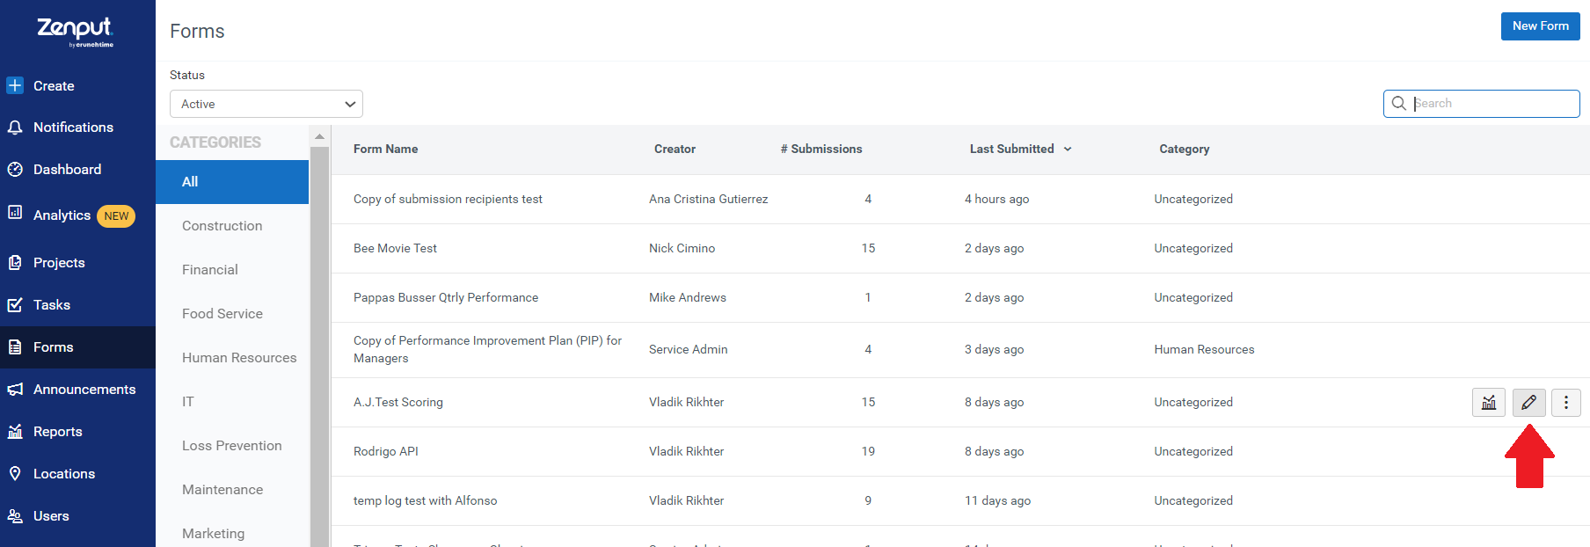Open the Status dropdown
The image size is (1590, 547).
pos(266,104)
